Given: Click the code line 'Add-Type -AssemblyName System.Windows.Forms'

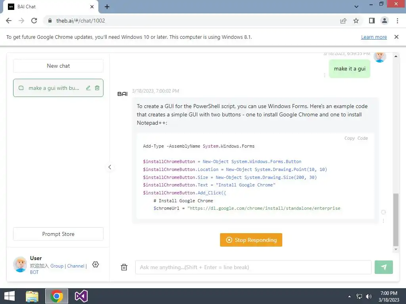Looking at the screenshot, I should pos(199,146).
